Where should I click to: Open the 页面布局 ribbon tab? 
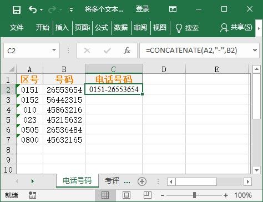(82, 28)
